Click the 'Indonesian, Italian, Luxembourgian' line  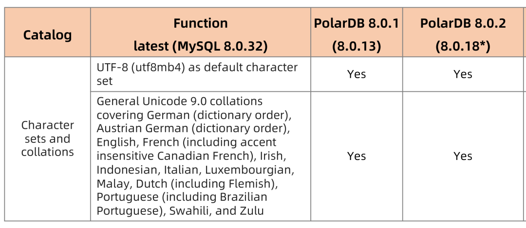point(195,170)
